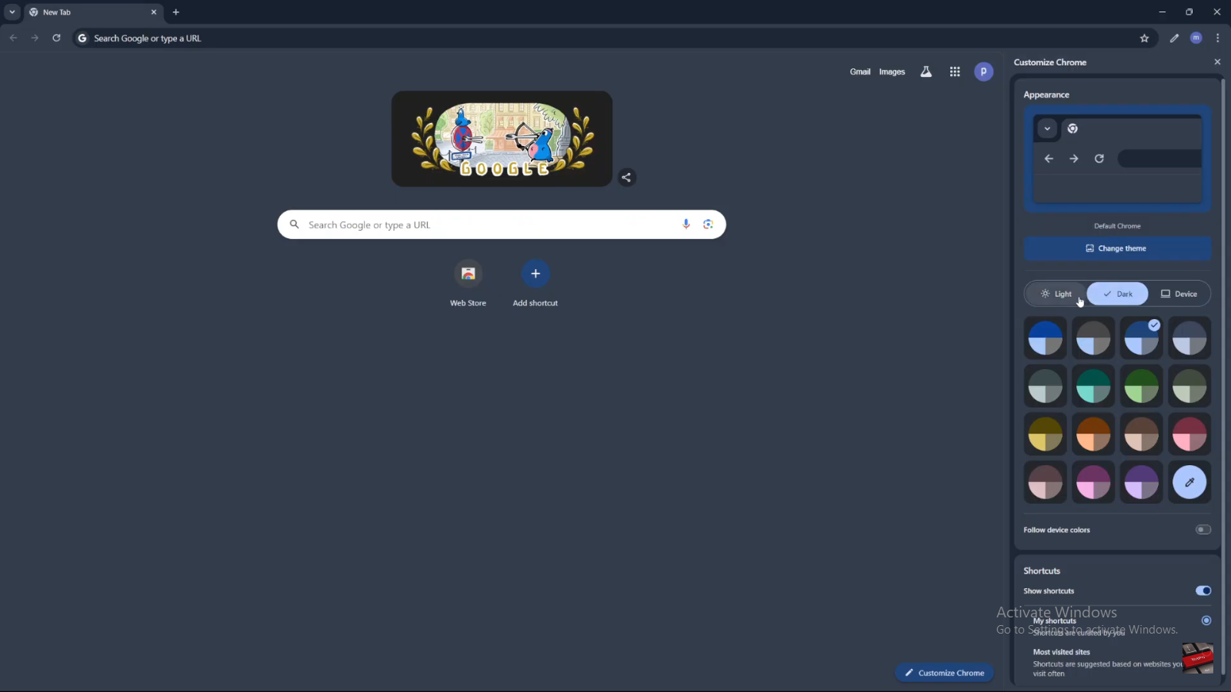Open Search Labs flask icon

point(926,72)
